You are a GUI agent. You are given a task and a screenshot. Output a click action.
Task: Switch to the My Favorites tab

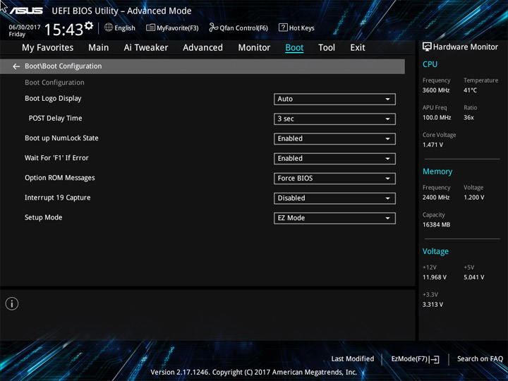tap(48, 48)
